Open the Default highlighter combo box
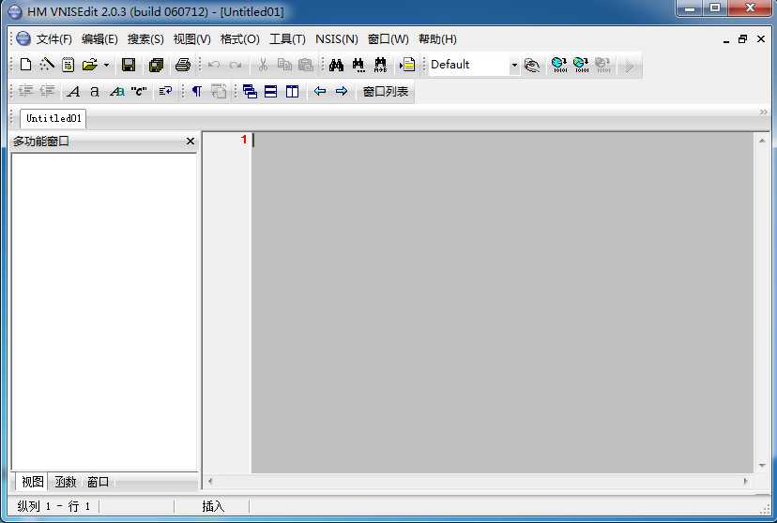Screen dimensions: 777x523 coord(473,65)
